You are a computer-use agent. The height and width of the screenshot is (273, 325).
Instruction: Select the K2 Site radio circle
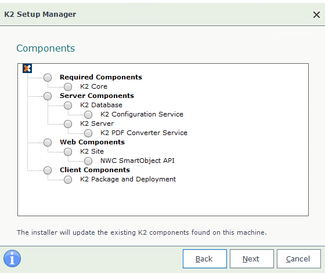pyautogui.click(x=68, y=152)
